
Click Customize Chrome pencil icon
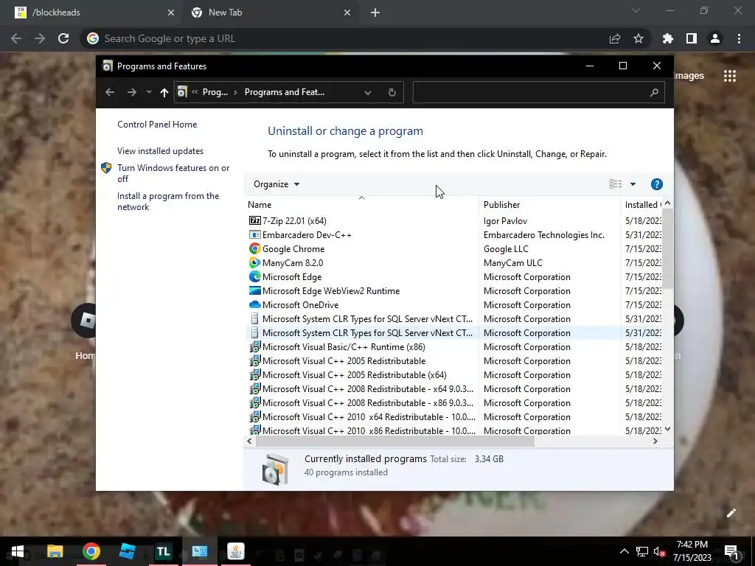(x=731, y=513)
